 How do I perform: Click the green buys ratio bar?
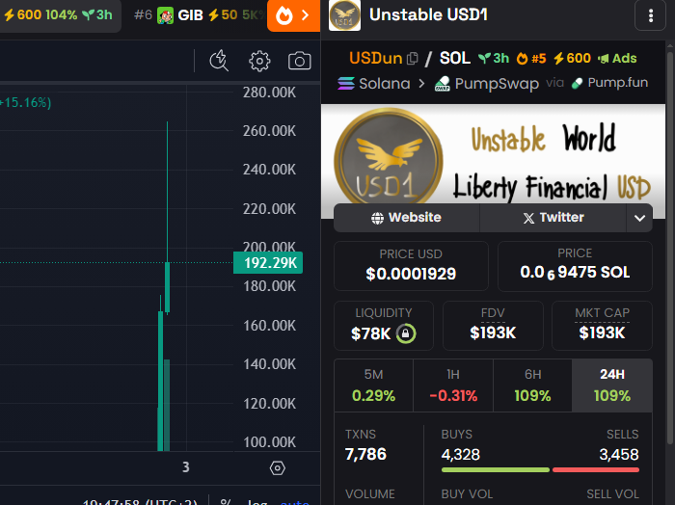click(x=496, y=469)
